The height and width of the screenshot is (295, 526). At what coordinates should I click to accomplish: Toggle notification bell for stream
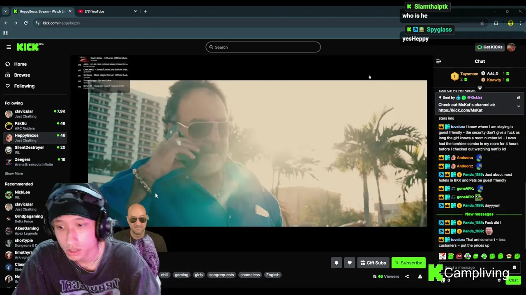click(336, 263)
